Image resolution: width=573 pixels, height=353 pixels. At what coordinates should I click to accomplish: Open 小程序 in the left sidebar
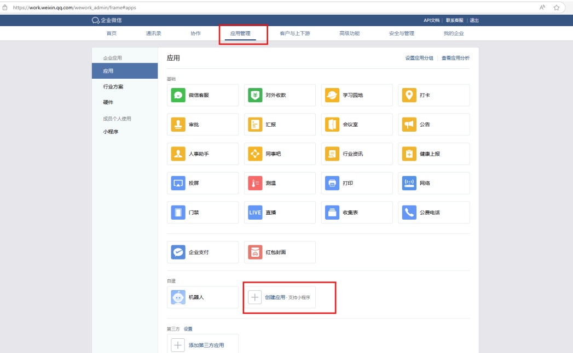coord(111,132)
